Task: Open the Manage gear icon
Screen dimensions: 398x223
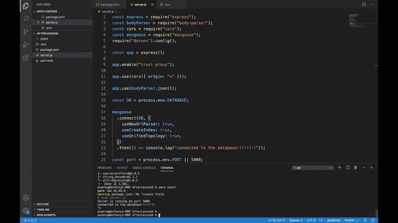Action: coord(25,211)
